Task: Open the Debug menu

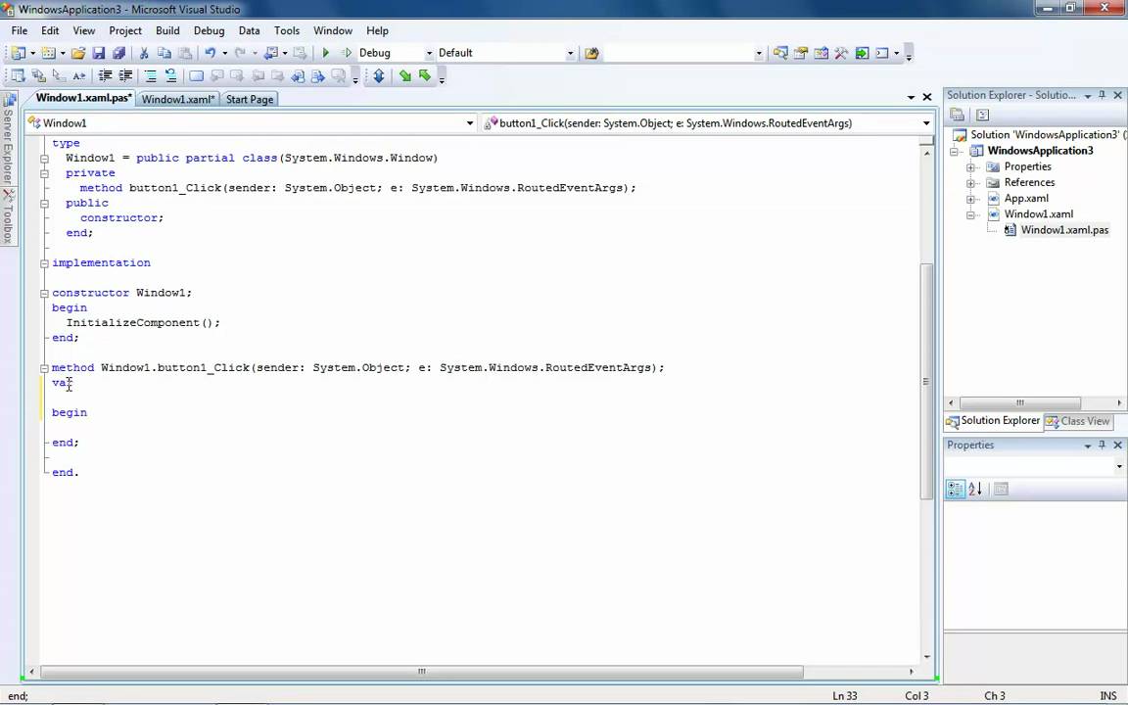Action: point(209,31)
